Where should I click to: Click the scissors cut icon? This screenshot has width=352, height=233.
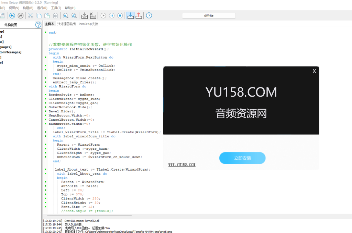coord(30,15)
